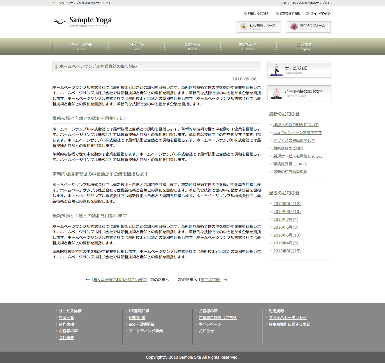
Task: Open 環境への取り組みについて news link
Action: click(x=296, y=125)
